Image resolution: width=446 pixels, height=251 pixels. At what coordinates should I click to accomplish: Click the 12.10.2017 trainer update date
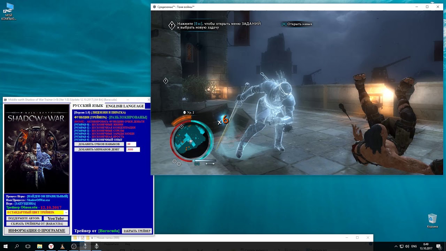pyautogui.click(x=51, y=207)
